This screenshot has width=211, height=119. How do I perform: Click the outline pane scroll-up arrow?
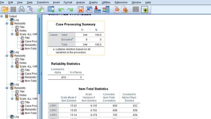coord(39,16)
